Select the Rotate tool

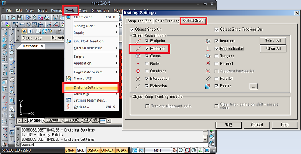point(5,73)
